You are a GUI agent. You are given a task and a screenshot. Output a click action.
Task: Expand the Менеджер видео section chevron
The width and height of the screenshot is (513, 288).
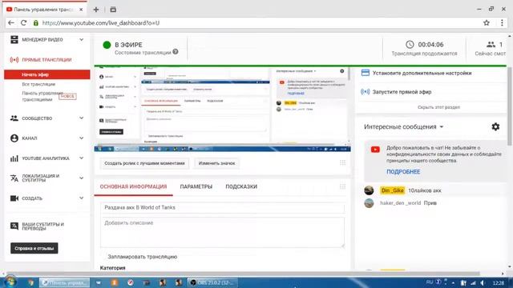tap(81, 39)
